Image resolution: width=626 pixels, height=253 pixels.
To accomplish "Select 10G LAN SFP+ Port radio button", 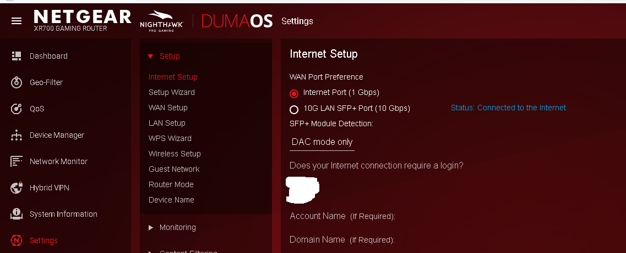I will coord(294,109).
